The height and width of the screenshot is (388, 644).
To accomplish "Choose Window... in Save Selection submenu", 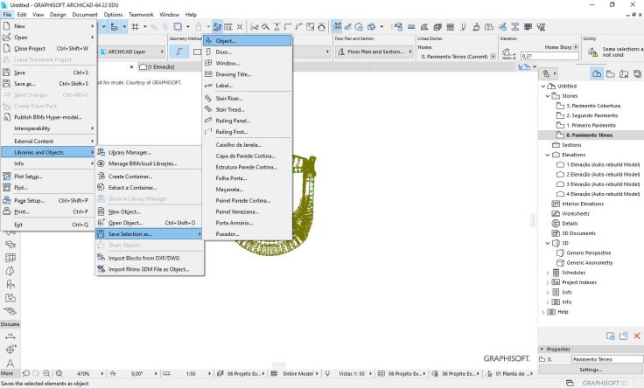I will 248,63.
